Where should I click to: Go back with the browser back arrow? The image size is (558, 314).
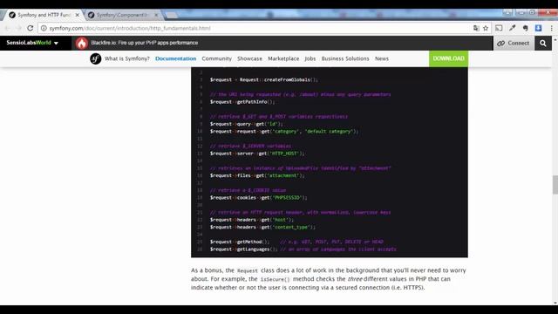[x=8, y=28]
